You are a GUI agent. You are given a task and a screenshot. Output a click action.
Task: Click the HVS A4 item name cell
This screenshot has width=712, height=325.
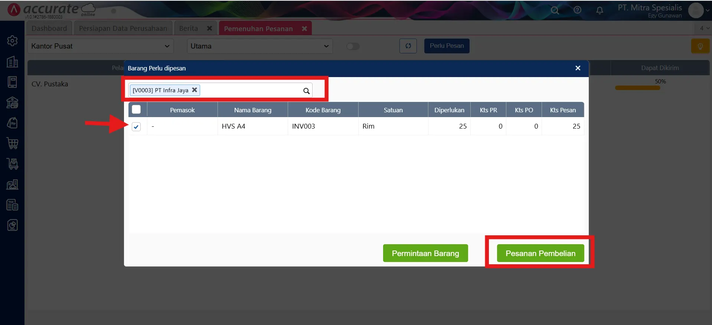[253, 126]
